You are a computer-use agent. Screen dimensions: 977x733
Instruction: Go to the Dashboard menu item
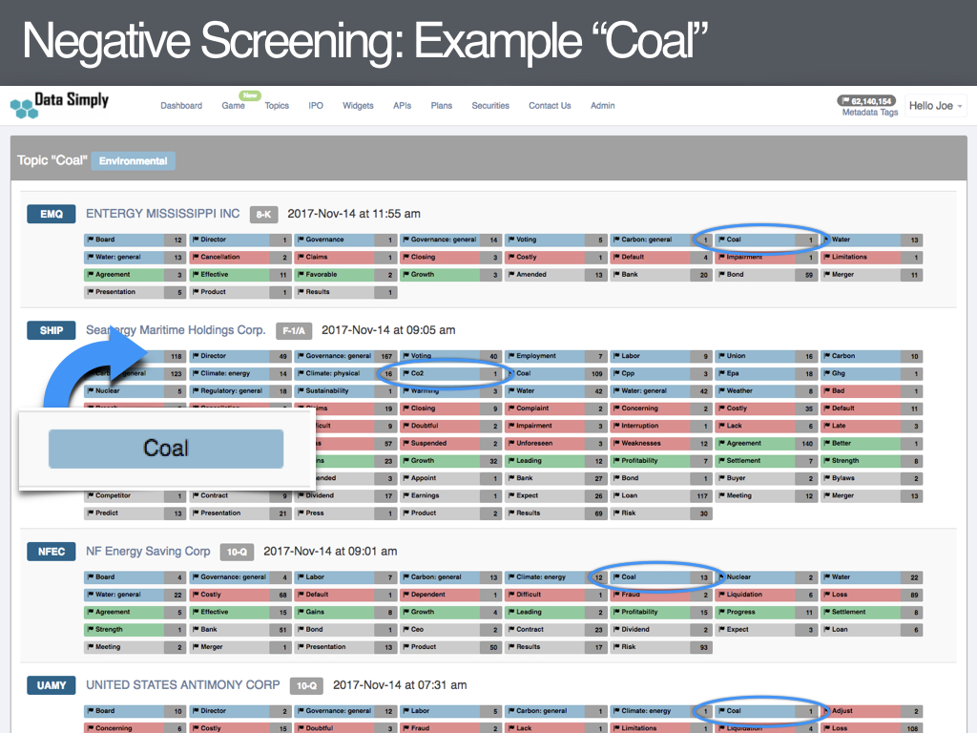click(x=181, y=105)
